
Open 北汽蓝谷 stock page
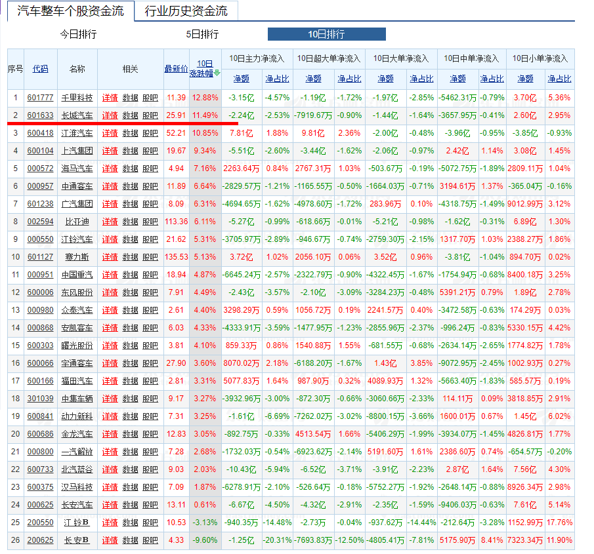click(77, 469)
